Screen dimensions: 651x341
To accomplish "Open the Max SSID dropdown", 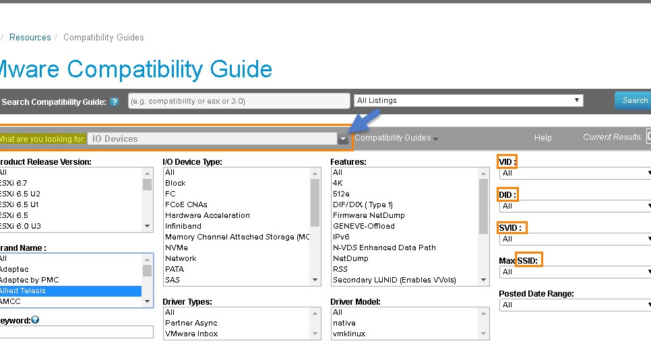I will pos(575,272).
